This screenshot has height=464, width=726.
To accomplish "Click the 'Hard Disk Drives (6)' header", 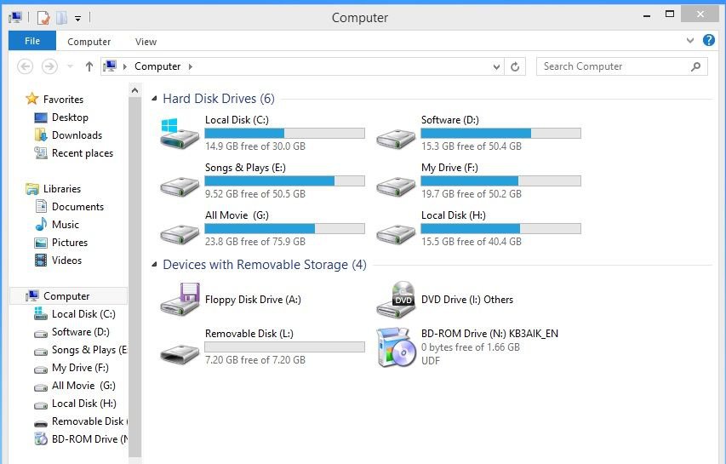I will [x=219, y=99].
